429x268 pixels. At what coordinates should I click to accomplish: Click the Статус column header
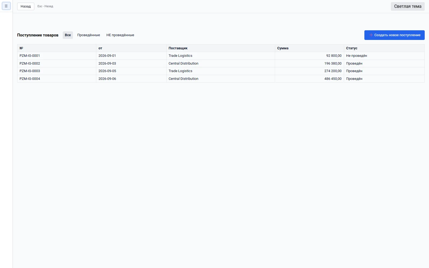tap(384, 48)
